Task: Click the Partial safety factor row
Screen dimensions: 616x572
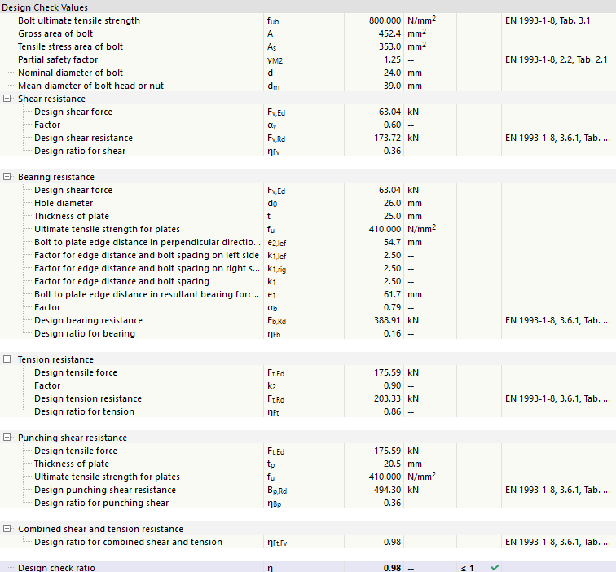Action: click(x=58, y=59)
